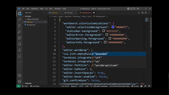Open the Testing flask icon
Viewport: 169px width, 95px height.
20,50
